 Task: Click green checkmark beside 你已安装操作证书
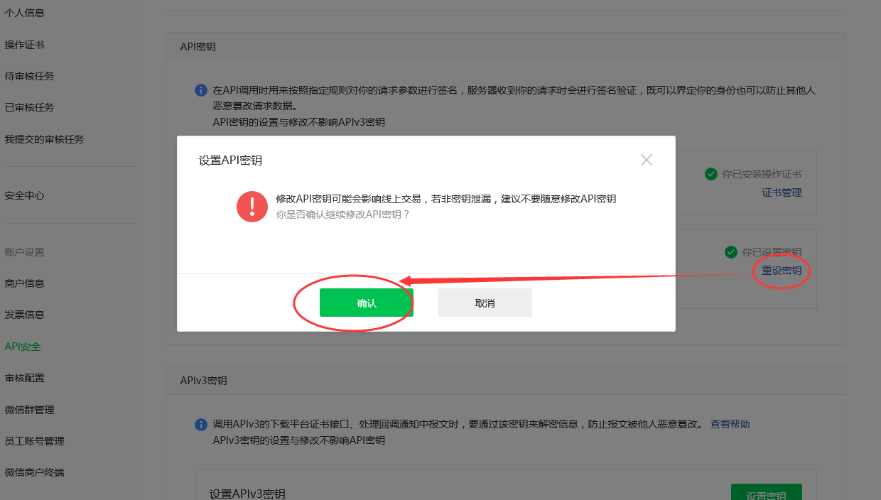710,174
